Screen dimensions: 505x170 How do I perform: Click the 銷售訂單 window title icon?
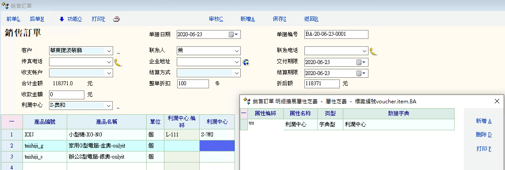[5, 6]
